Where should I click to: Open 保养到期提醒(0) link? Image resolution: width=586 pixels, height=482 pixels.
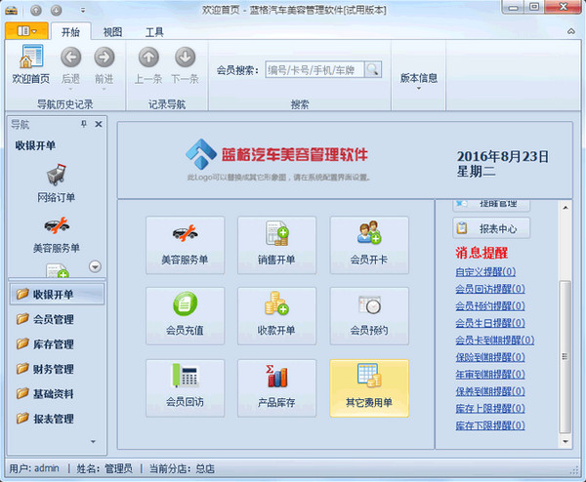click(490, 391)
